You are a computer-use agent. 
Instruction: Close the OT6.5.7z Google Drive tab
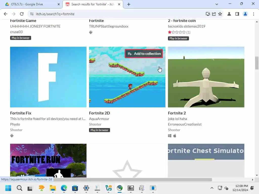pyautogui.click(x=59, y=4)
